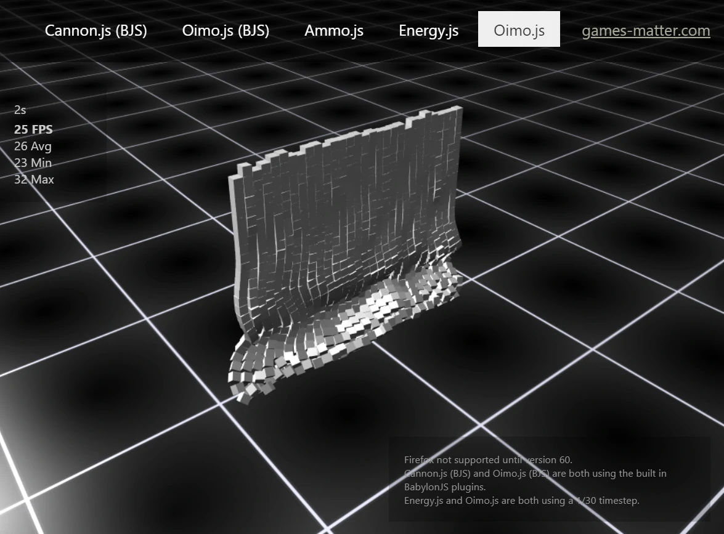This screenshot has width=724, height=534.
Task: Switch to the Cannon.js (BJS) tab
Action: [x=96, y=30]
